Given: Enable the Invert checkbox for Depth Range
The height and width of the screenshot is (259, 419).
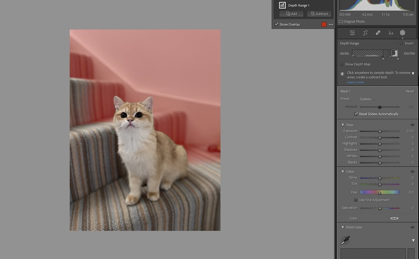Looking at the screenshot, I should pos(401,43).
